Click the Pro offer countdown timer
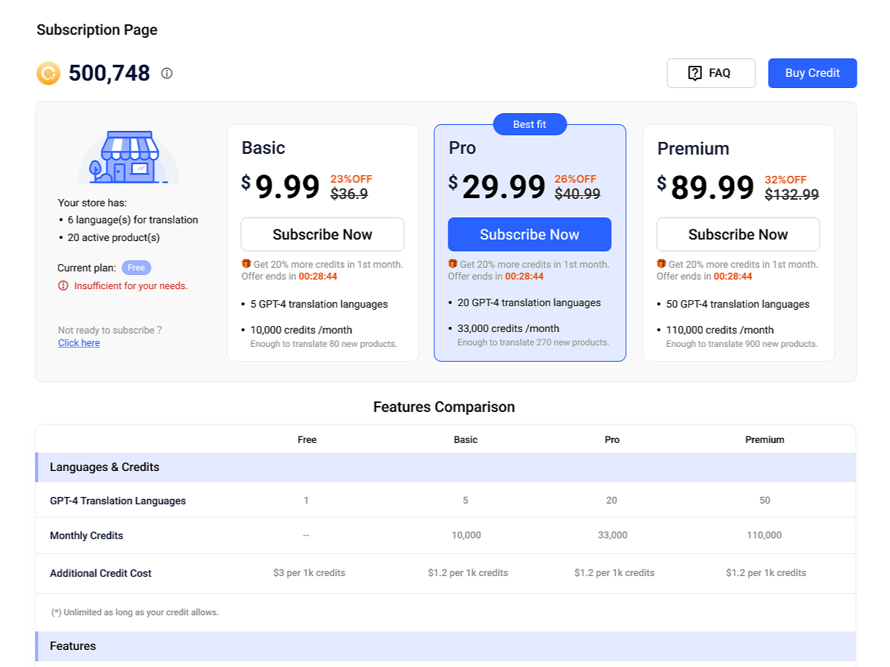Viewport: 890px width, 667px height. coord(525,277)
